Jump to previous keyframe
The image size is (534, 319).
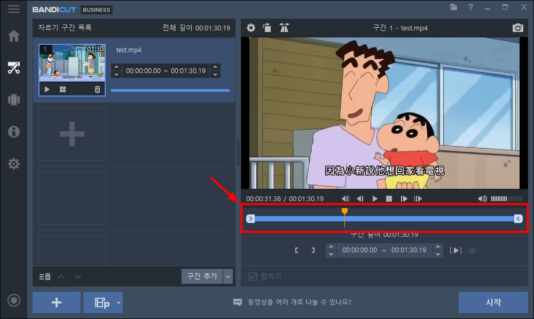point(345,198)
